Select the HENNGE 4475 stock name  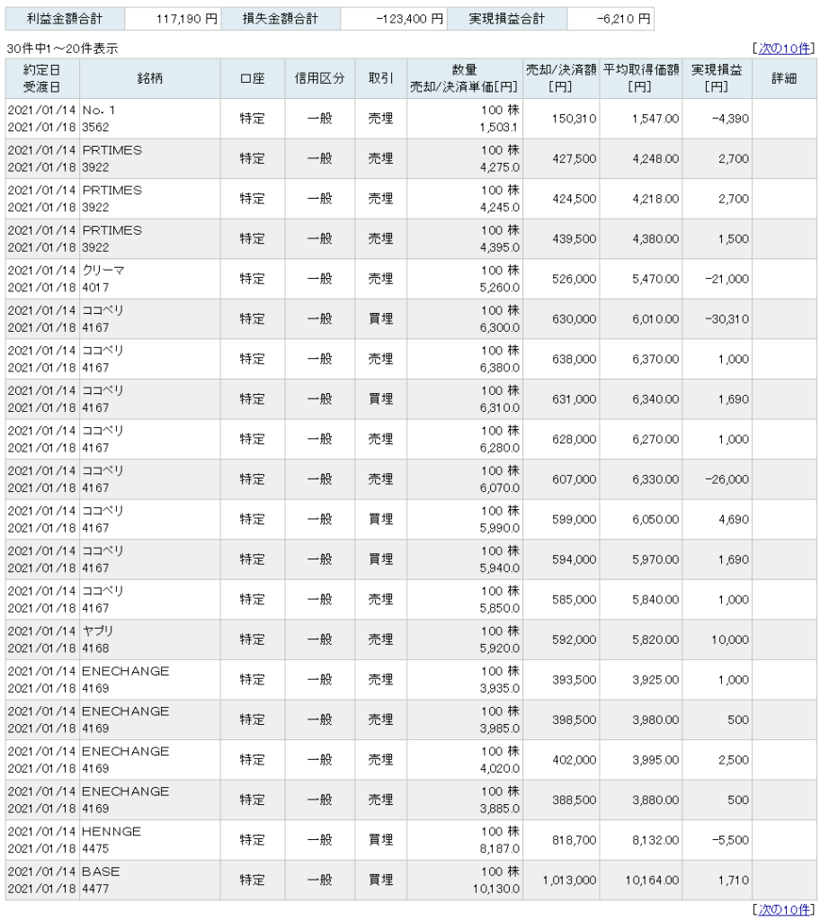[x=111, y=839]
